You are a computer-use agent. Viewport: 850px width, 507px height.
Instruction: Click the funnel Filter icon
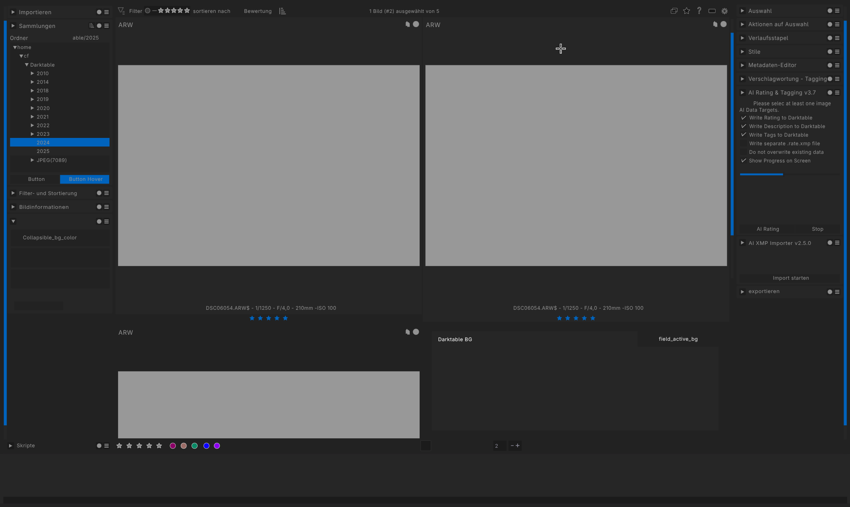pos(122,11)
